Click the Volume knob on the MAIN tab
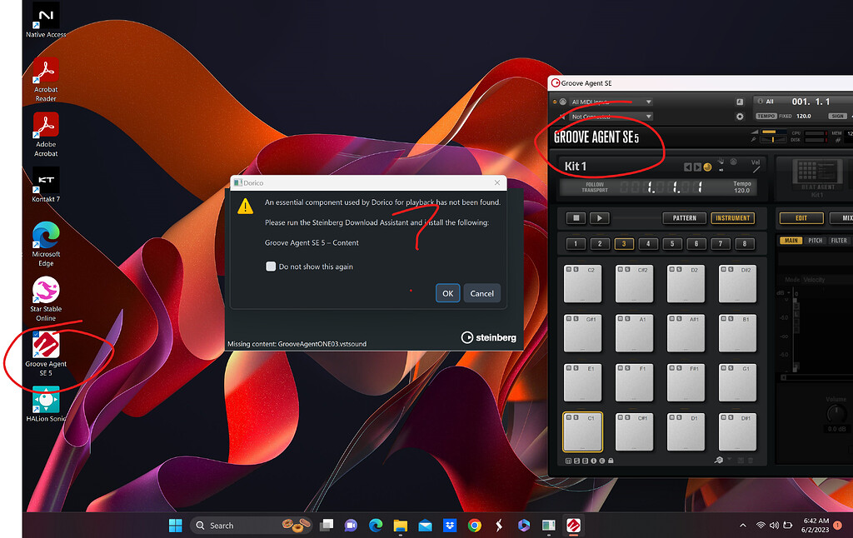Viewport: 853px width, 538px height. pos(836,415)
